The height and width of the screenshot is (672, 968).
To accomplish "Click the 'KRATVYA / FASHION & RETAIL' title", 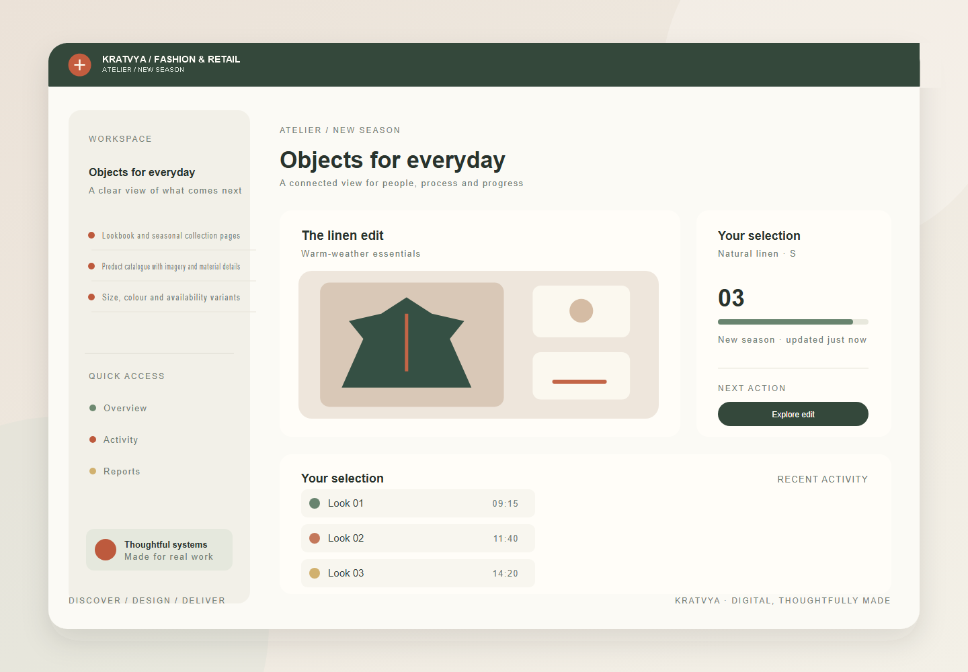I will tap(171, 59).
